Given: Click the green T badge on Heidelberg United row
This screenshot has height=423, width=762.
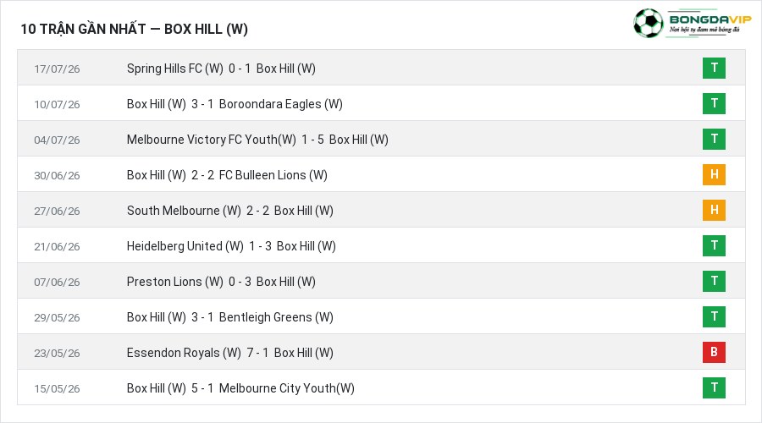Looking at the screenshot, I should tap(714, 245).
